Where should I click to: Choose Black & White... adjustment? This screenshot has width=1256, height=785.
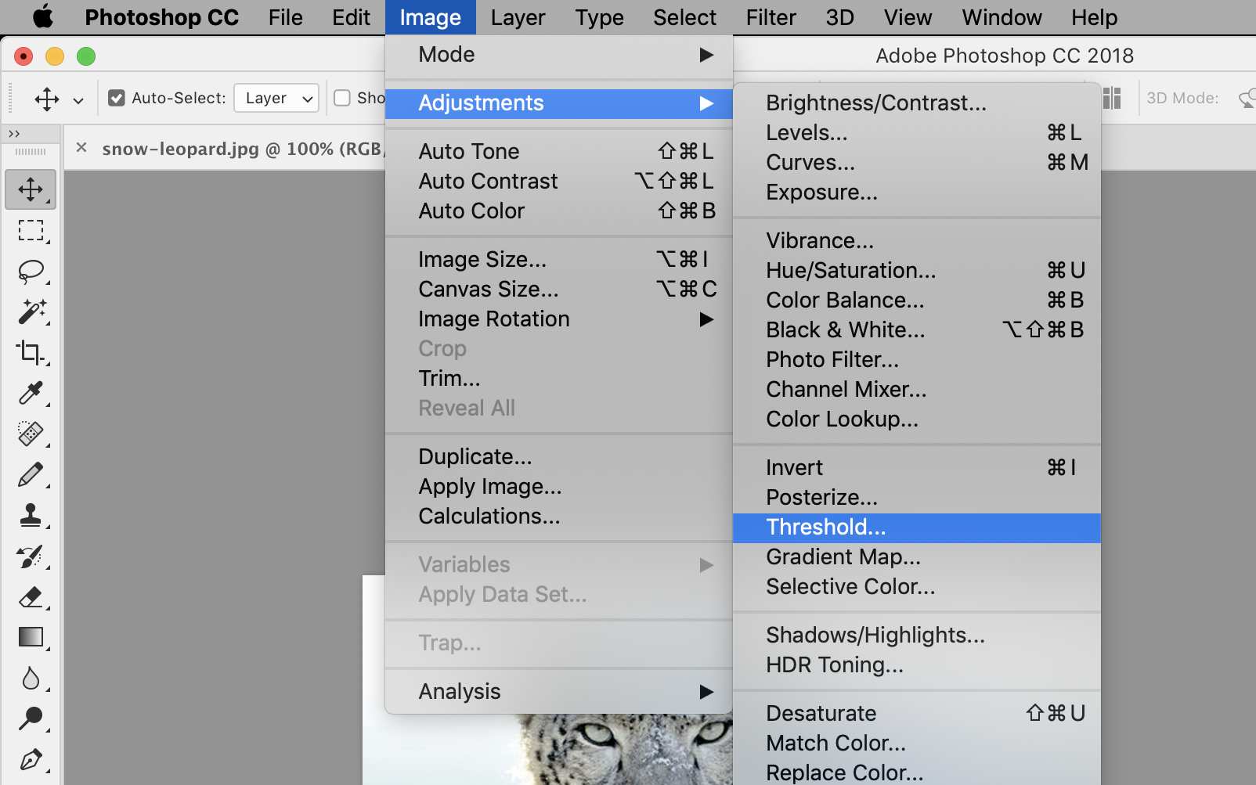pos(917,330)
